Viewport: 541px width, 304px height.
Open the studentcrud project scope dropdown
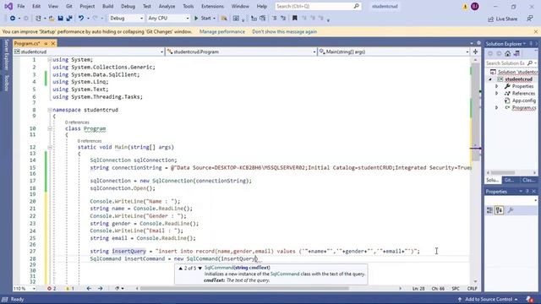point(89,52)
